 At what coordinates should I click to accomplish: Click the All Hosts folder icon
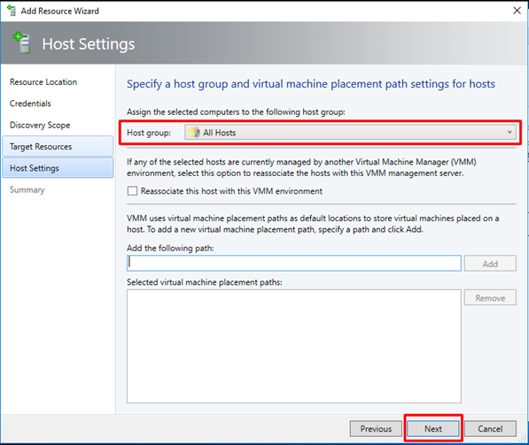(x=195, y=133)
